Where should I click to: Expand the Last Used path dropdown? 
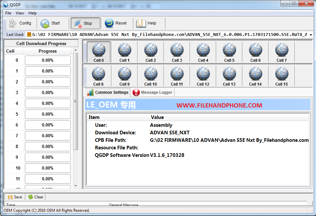tap(311, 35)
